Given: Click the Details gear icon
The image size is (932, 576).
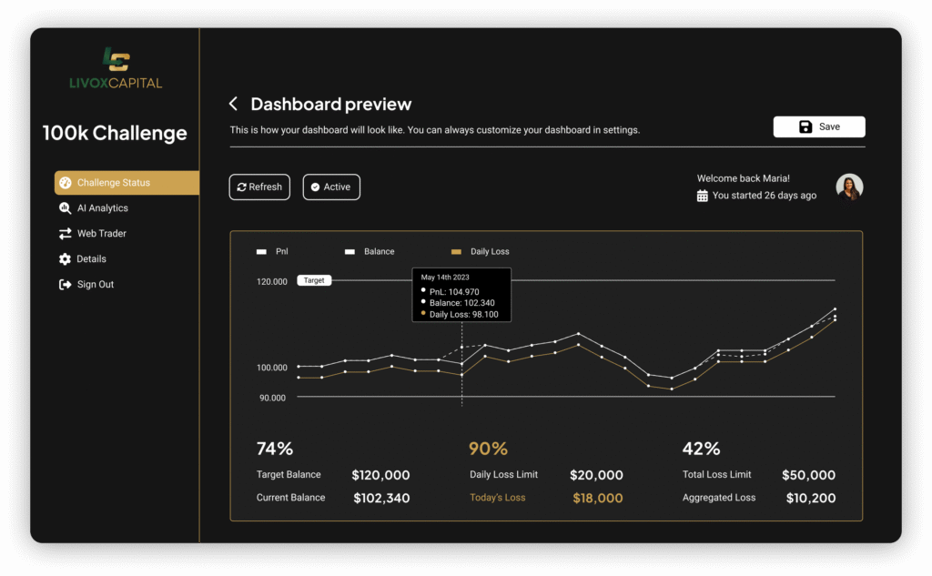Looking at the screenshot, I should tap(65, 259).
